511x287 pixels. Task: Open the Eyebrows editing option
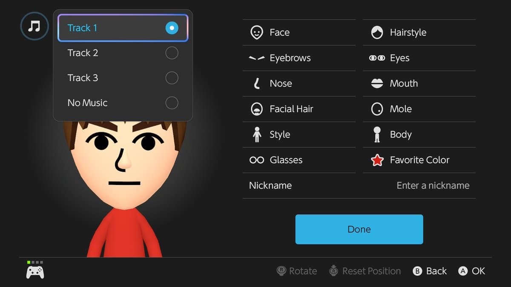point(299,58)
